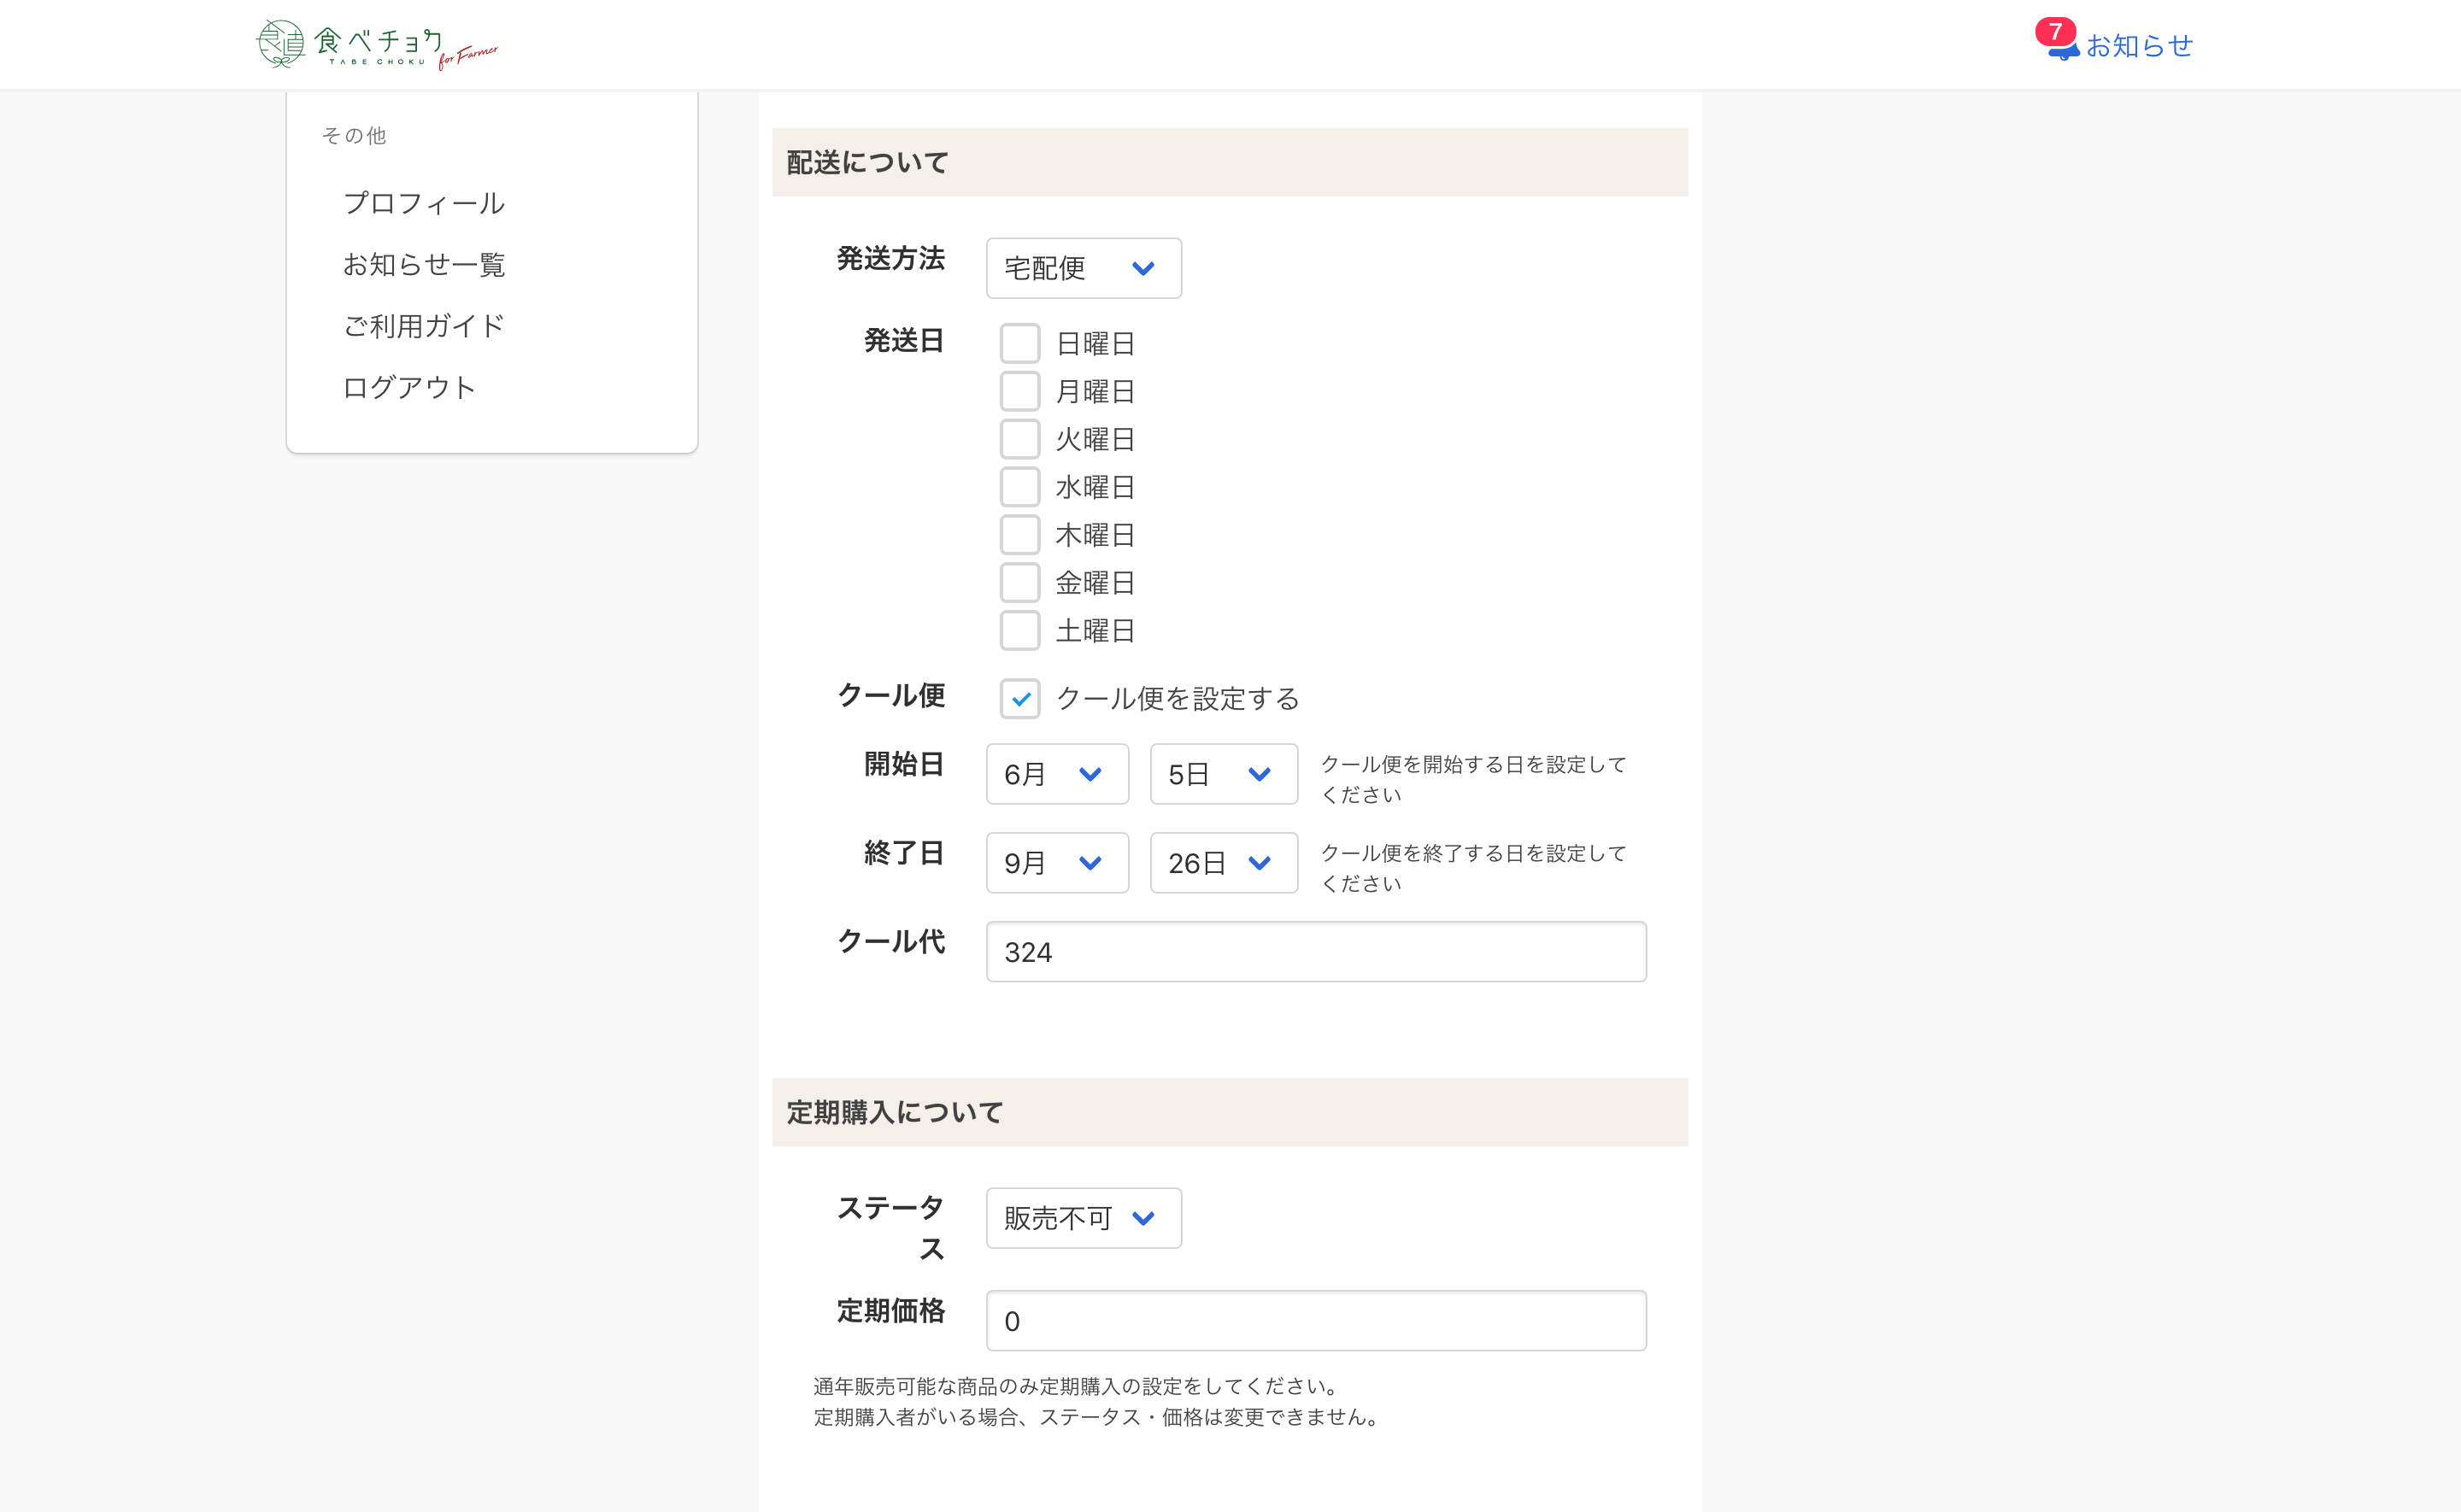Open the ステータス dropdown showing 販売不可

click(x=1084, y=1218)
